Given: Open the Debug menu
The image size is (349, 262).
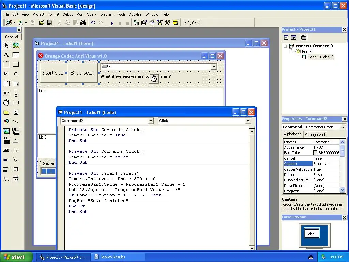Looking at the screenshot, I should click(68, 14).
